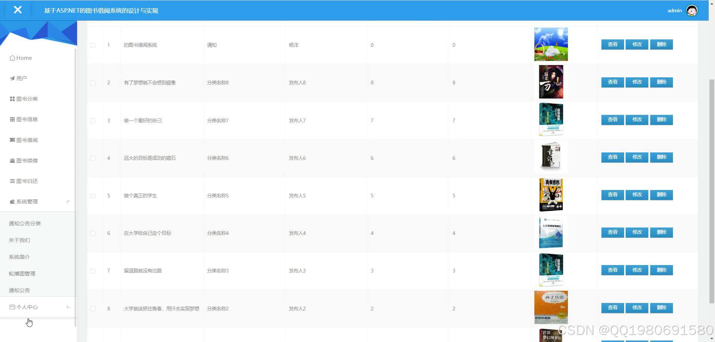Open the admin avatar picture
The height and width of the screenshot is (342, 715).
point(692,10)
